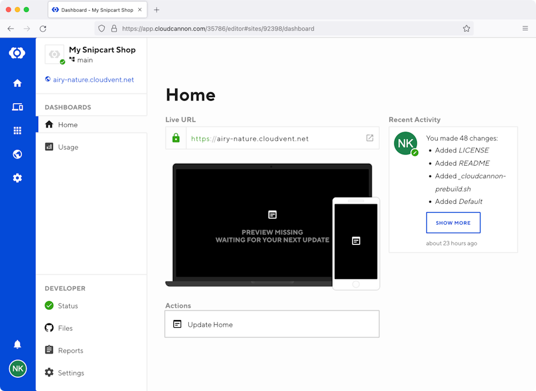Open the globe domains icon in sidebar
The image size is (536, 391).
(x=17, y=154)
